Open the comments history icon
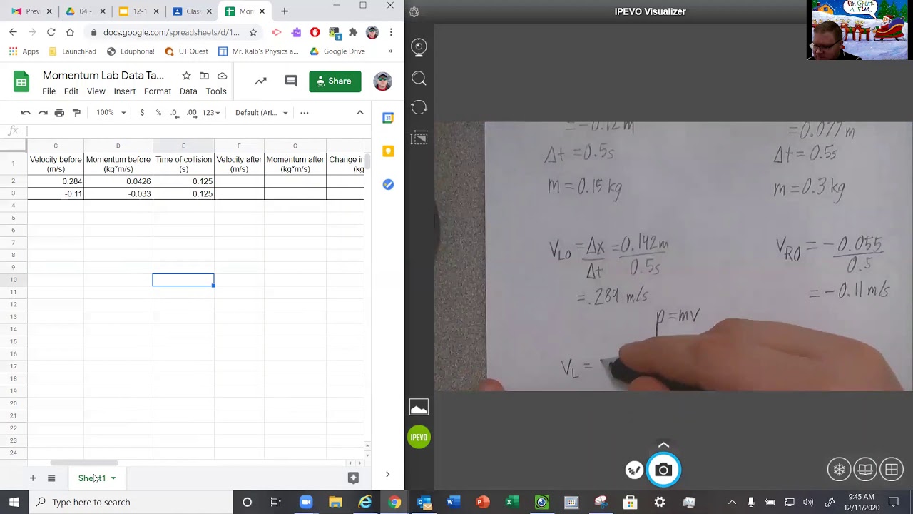 [290, 81]
